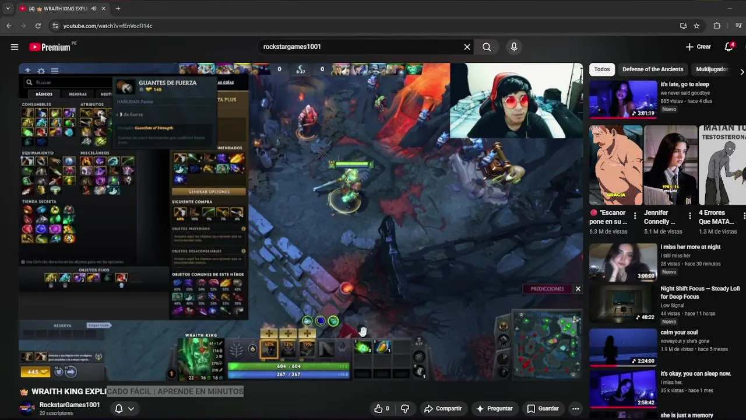Select the Todos filter chip

602,69
